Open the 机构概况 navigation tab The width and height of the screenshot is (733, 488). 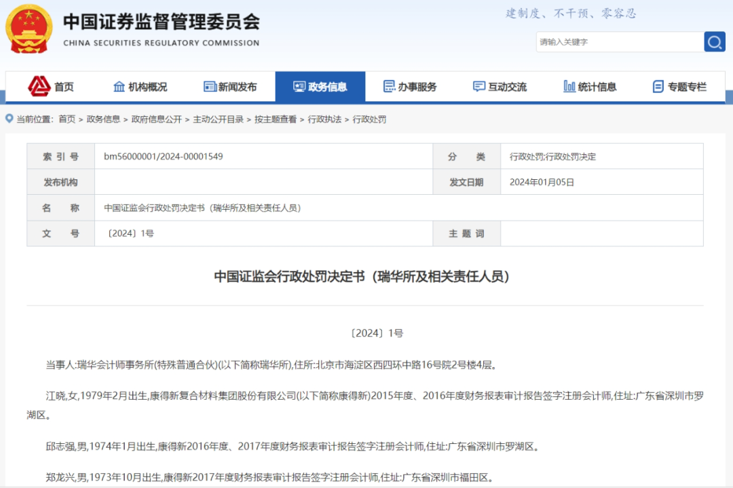click(x=148, y=87)
